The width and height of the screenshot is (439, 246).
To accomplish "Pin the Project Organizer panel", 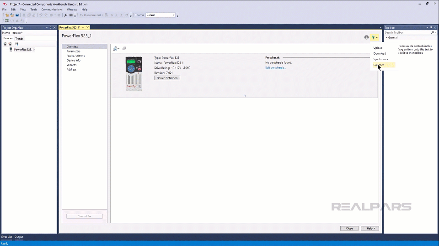I will pyautogui.click(x=51, y=28).
